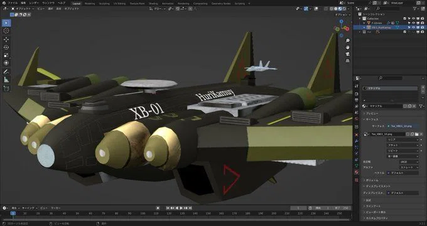Open the Render properties tab
The width and height of the screenshot is (427, 226).
[357, 94]
